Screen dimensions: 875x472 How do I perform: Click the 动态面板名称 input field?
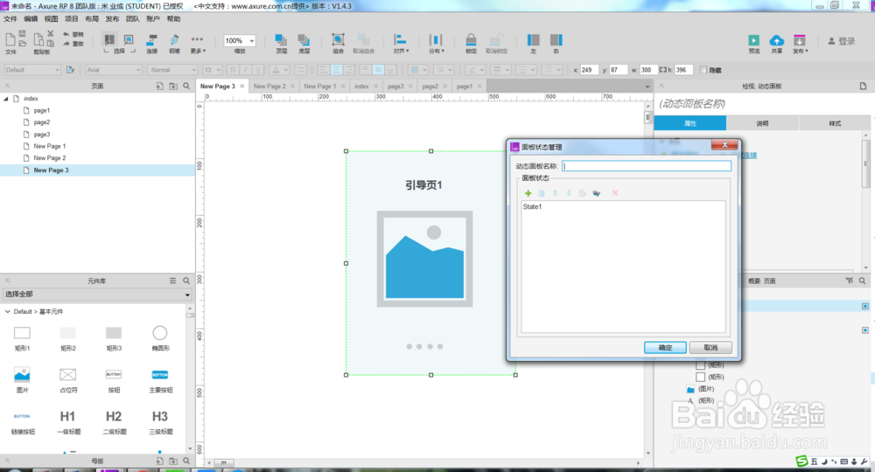(x=647, y=166)
